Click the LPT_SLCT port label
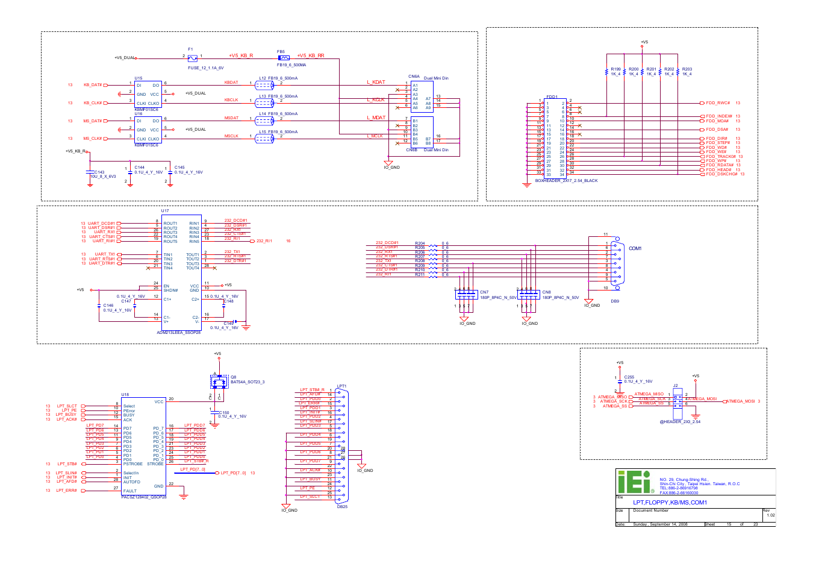 click(x=67, y=406)
